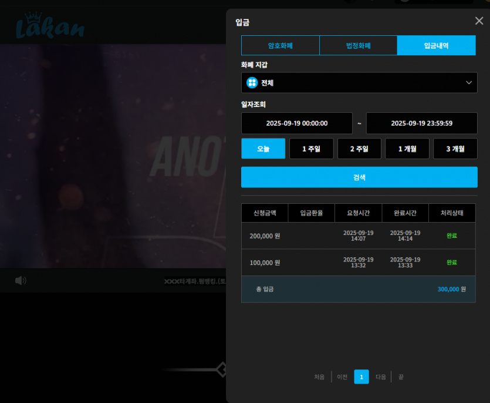Select the 3 개월 date range
Viewport: 490px width, 403px height.
click(455, 149)
